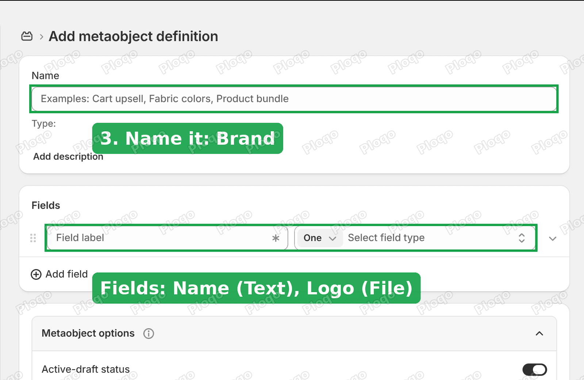Open the One value-count dropdown
This screenshot has width=584, height=380.
pyautogui.click(x=319, y=238)
